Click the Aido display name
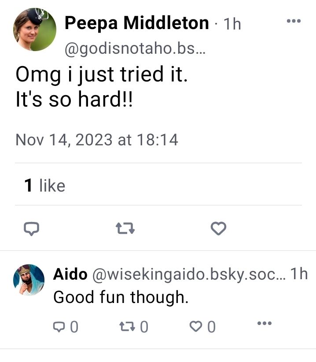Viewport: 316px width, 362px height. point(70,274)
